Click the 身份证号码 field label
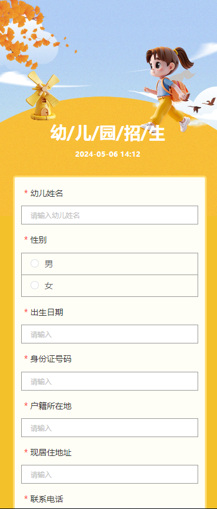 pyautogui.click(x=51, y=359)
